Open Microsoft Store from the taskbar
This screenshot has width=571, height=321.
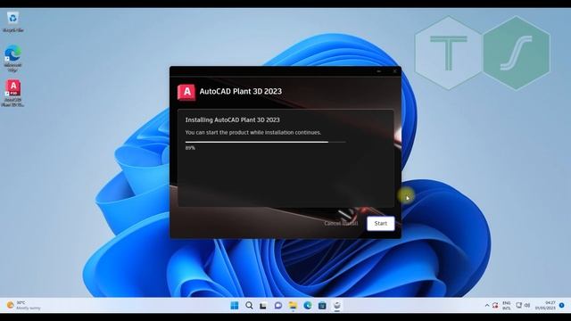pos(322,305)
